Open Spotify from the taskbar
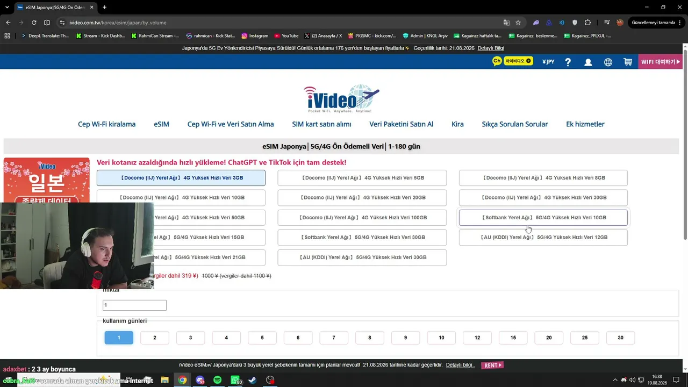The width and height of the screenshot is (688, 387). coord(217,380)
